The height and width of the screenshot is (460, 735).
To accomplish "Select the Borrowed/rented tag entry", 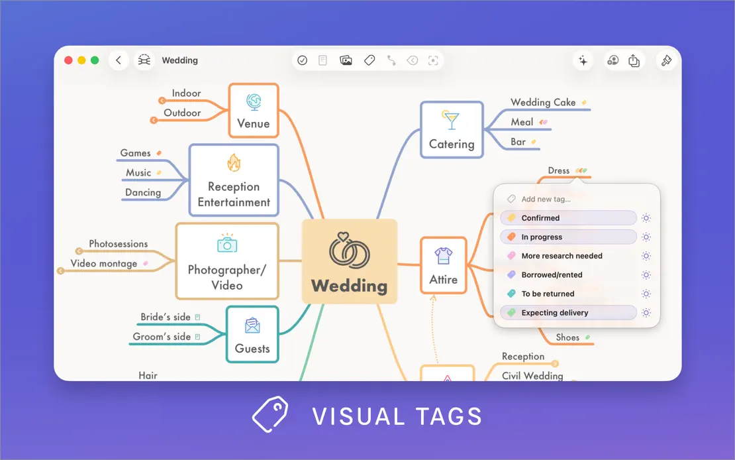I will tap(568, 274).
